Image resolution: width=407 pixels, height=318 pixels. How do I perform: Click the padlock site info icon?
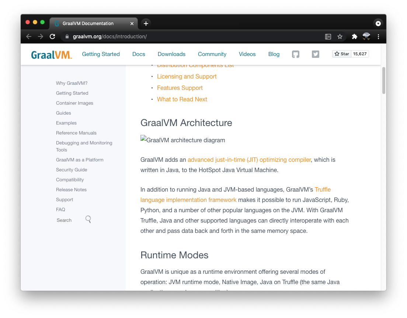[67, 36]
